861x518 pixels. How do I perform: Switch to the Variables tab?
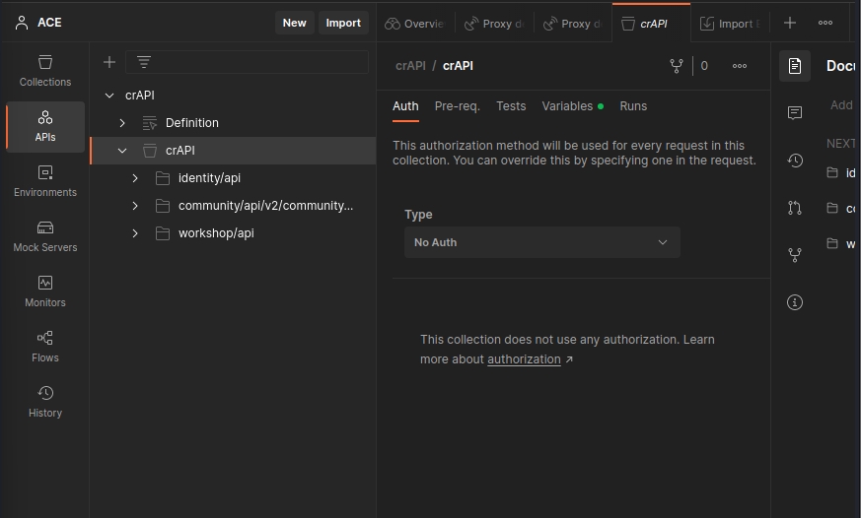(567, 106)
